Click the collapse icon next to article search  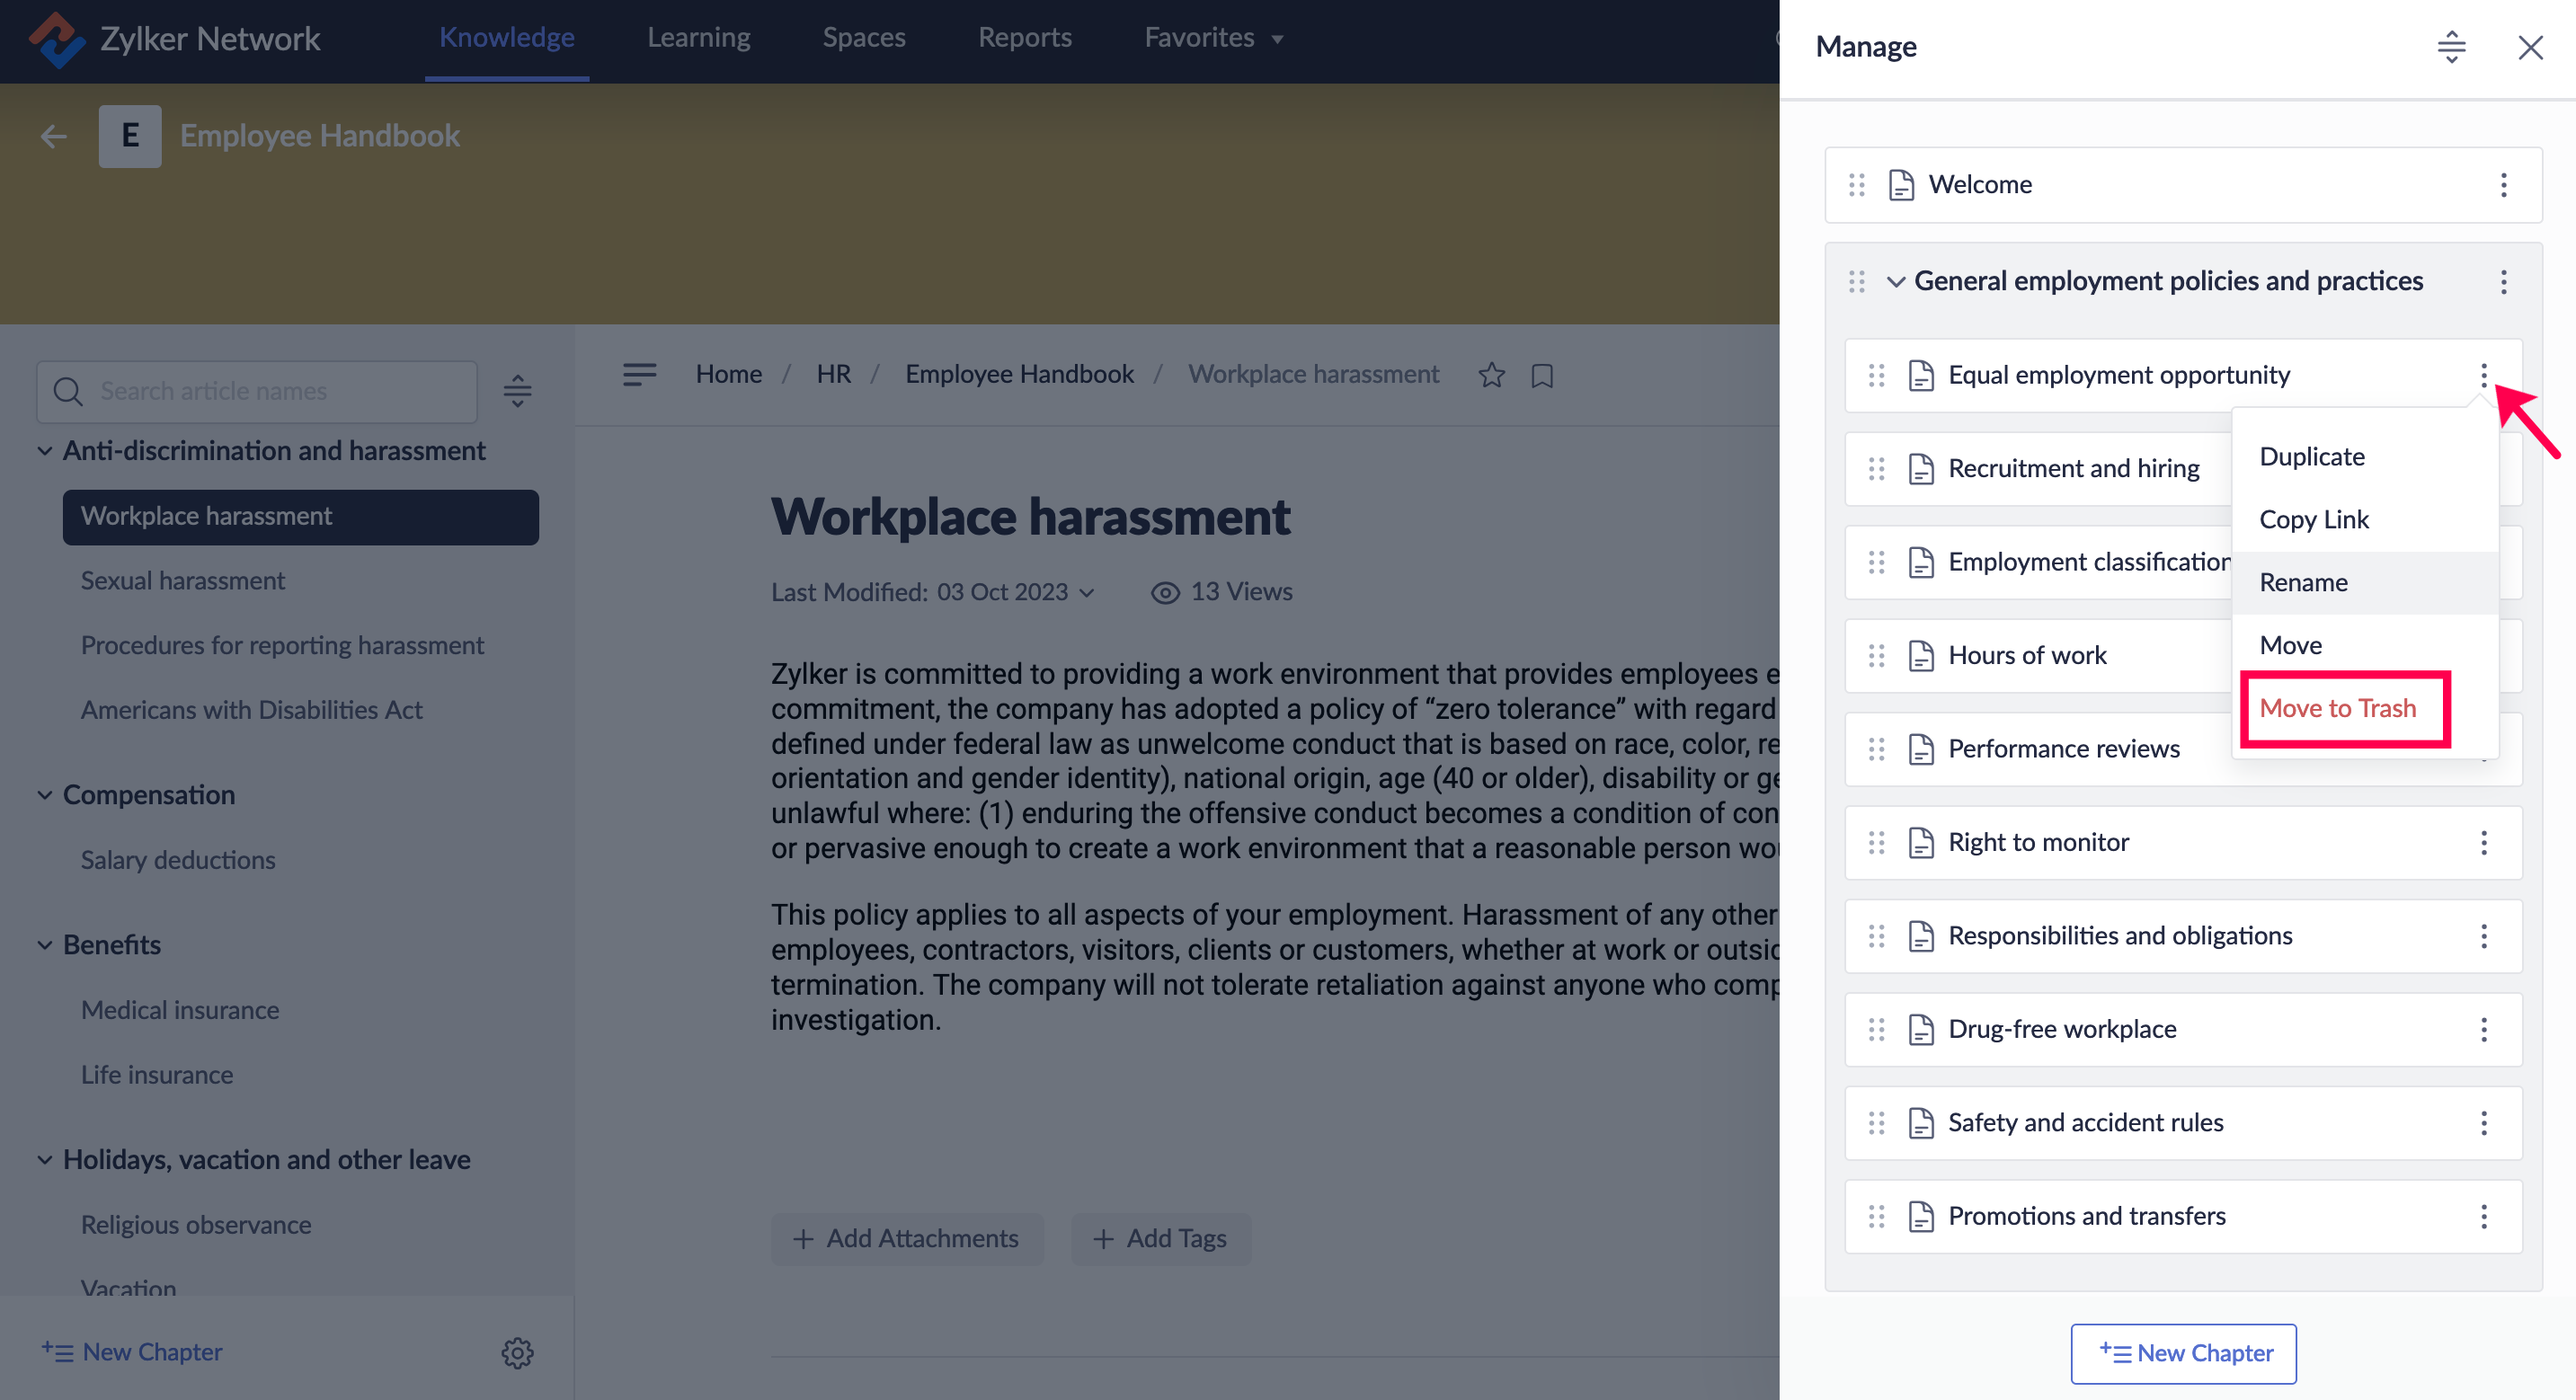tap(517, 391)
